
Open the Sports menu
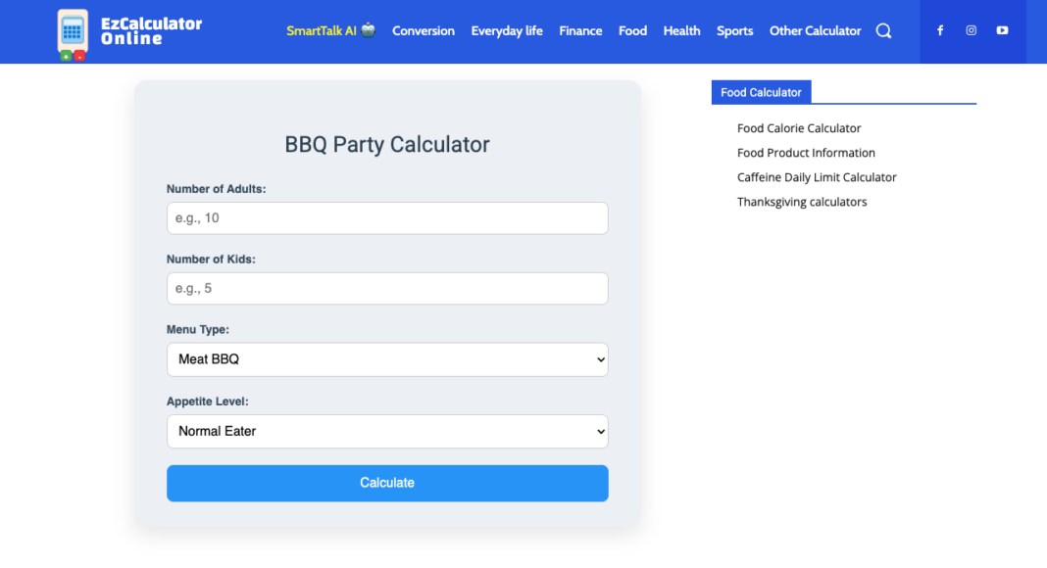coord(734,31)
